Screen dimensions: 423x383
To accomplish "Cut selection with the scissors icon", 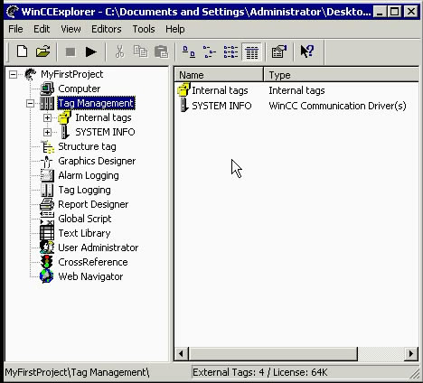I will pos(119,51).
